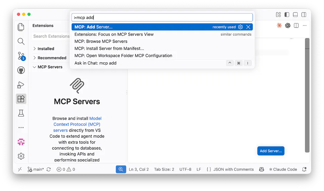Image resolution: width=324 pixels, height=191 pixels.
Task: Split the editor right
Action: (296, 25)
